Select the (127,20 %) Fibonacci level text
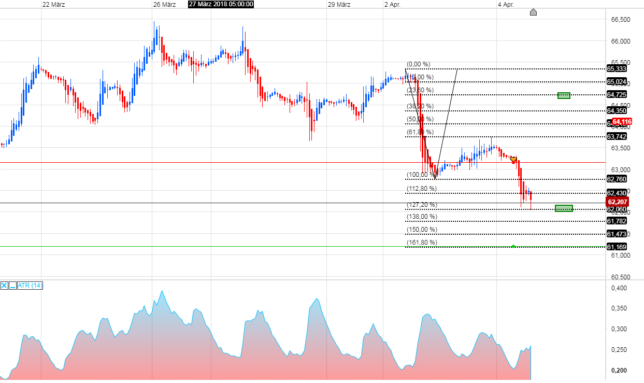Viewport: 644px width, 383px height. (x=421, y=205)
